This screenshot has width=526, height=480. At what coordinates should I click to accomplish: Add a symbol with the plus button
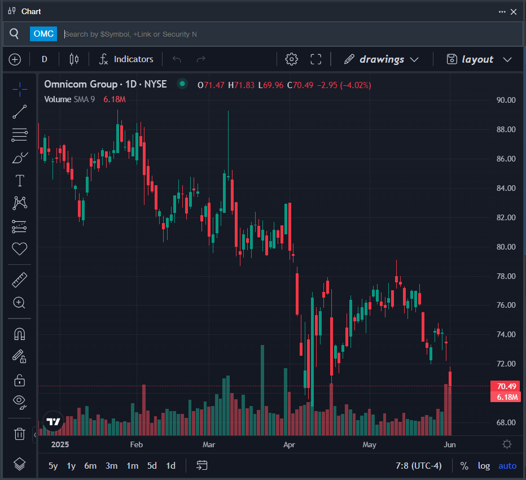tap(15, 59)
